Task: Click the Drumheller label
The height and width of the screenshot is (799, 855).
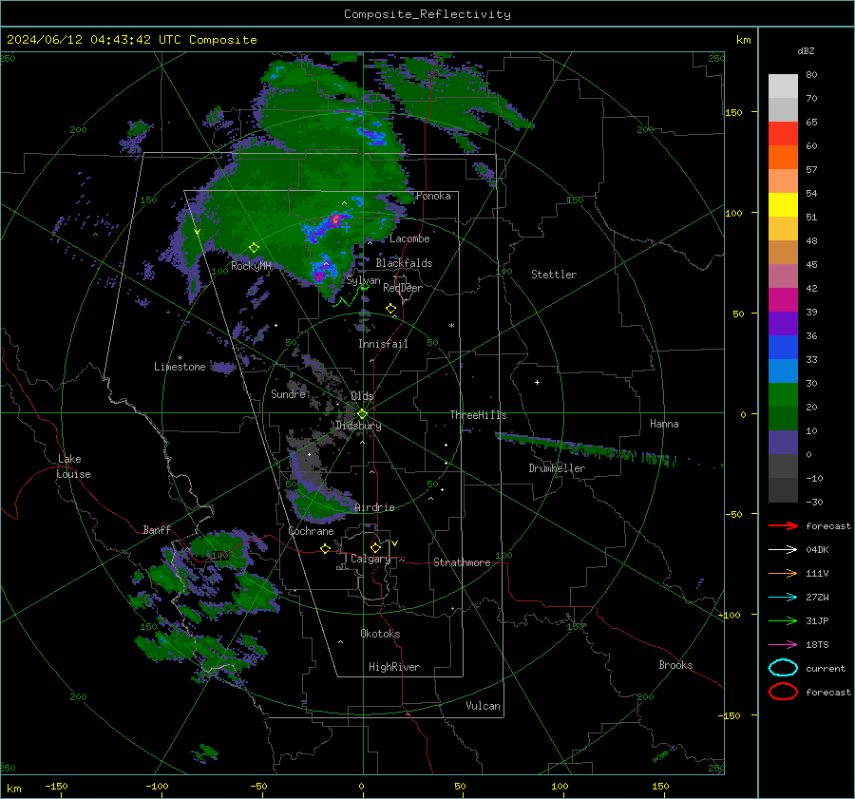Action: point(557,468)
